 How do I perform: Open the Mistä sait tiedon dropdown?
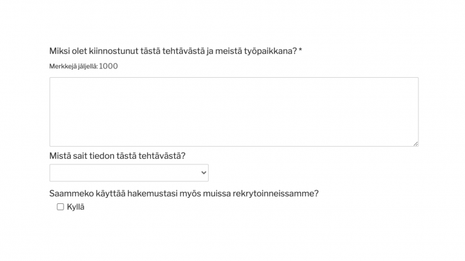tap(129, 173)
